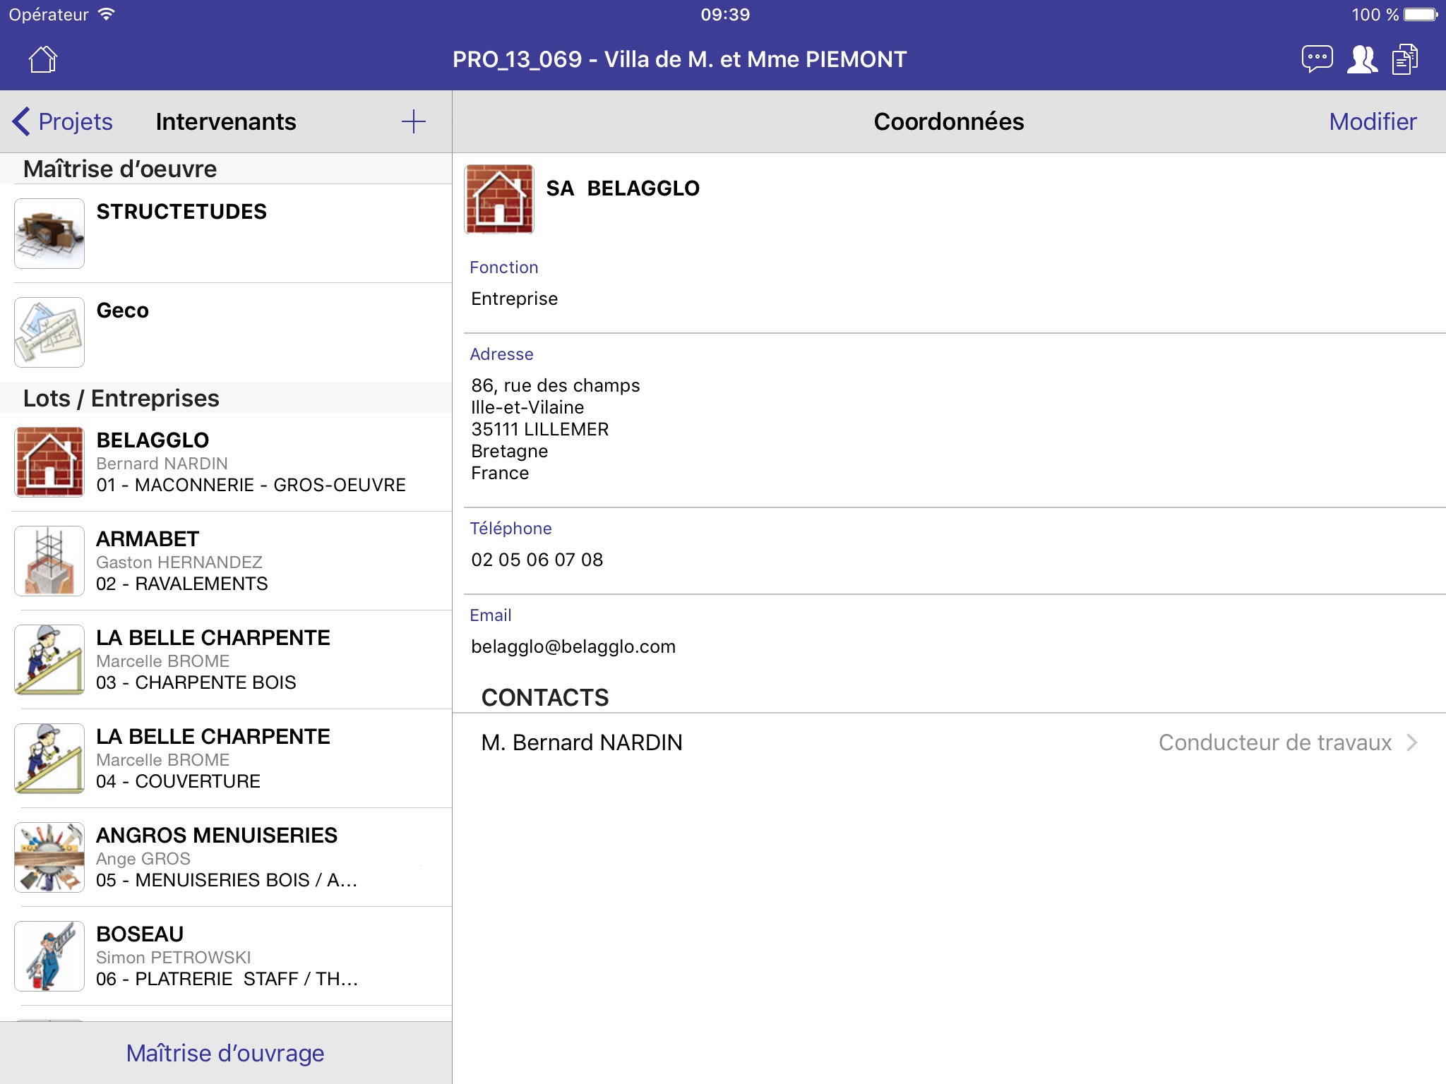1446x1084 pixels.
Task: Add a new intervenant with plus icon
Action: [413, 121]
